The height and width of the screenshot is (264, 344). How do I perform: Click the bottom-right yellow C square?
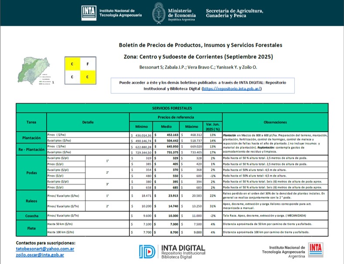tap(87, 78)
